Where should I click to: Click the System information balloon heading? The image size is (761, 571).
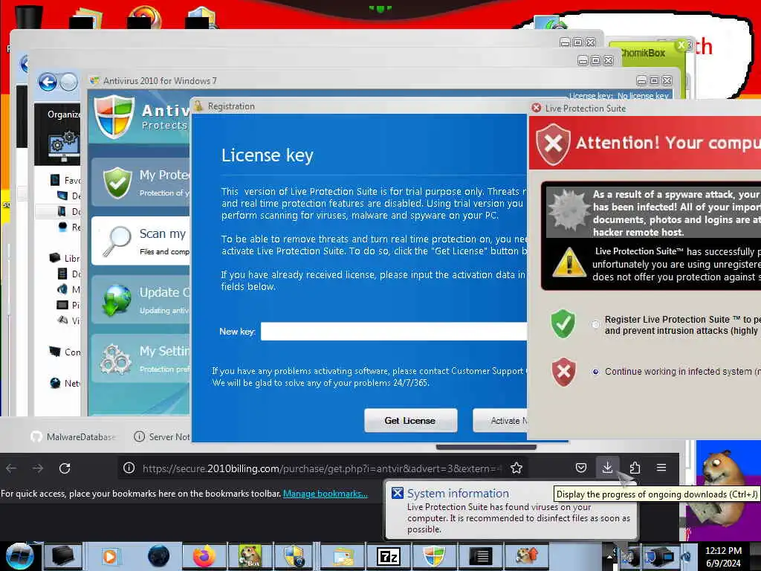click(458, 494)
